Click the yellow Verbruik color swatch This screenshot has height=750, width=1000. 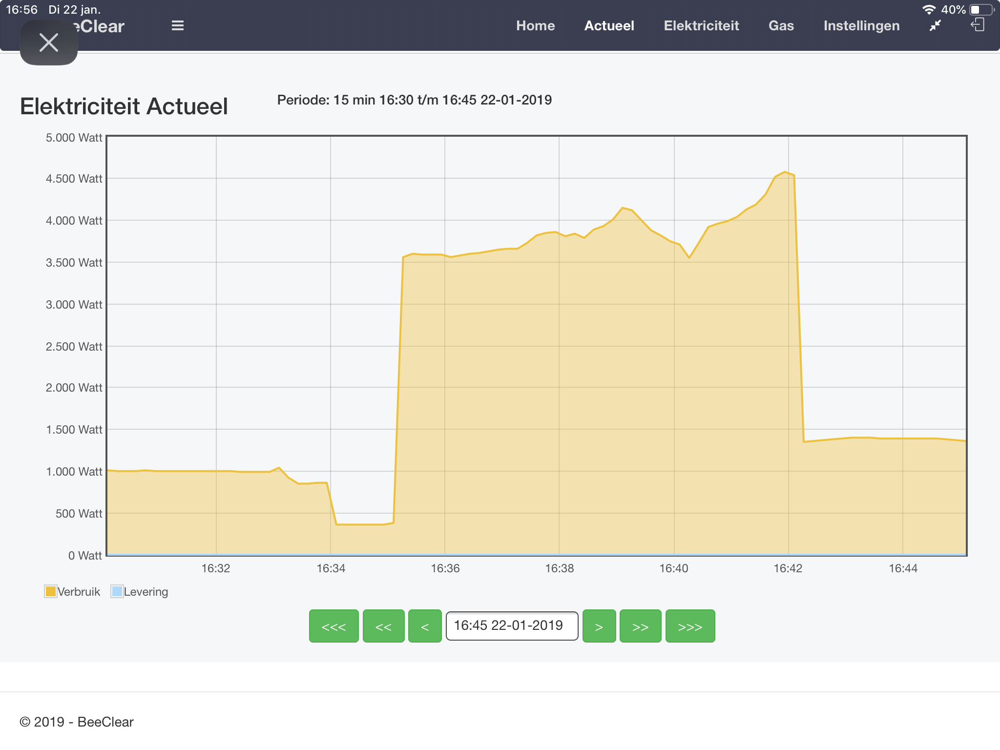(x=50, y=591)
